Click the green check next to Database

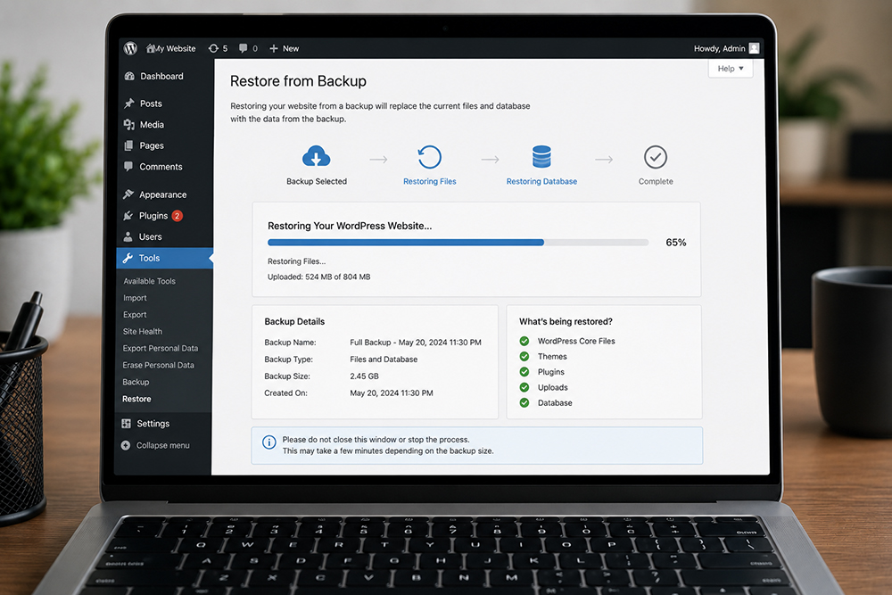pos(524,402)
